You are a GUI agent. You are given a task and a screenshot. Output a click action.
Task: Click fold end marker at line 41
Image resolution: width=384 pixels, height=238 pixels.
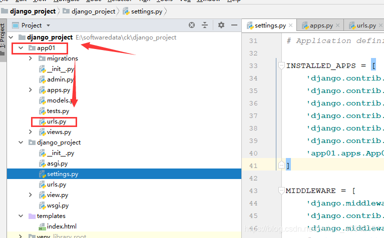pyautogui.click(x=281, y=165)
